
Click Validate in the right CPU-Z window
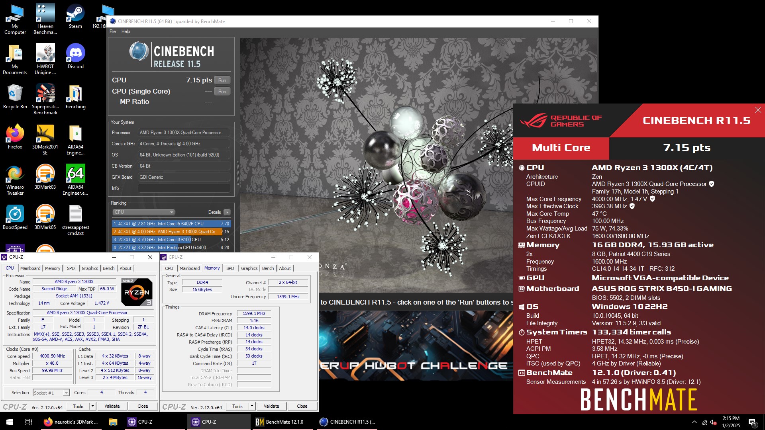271,406
